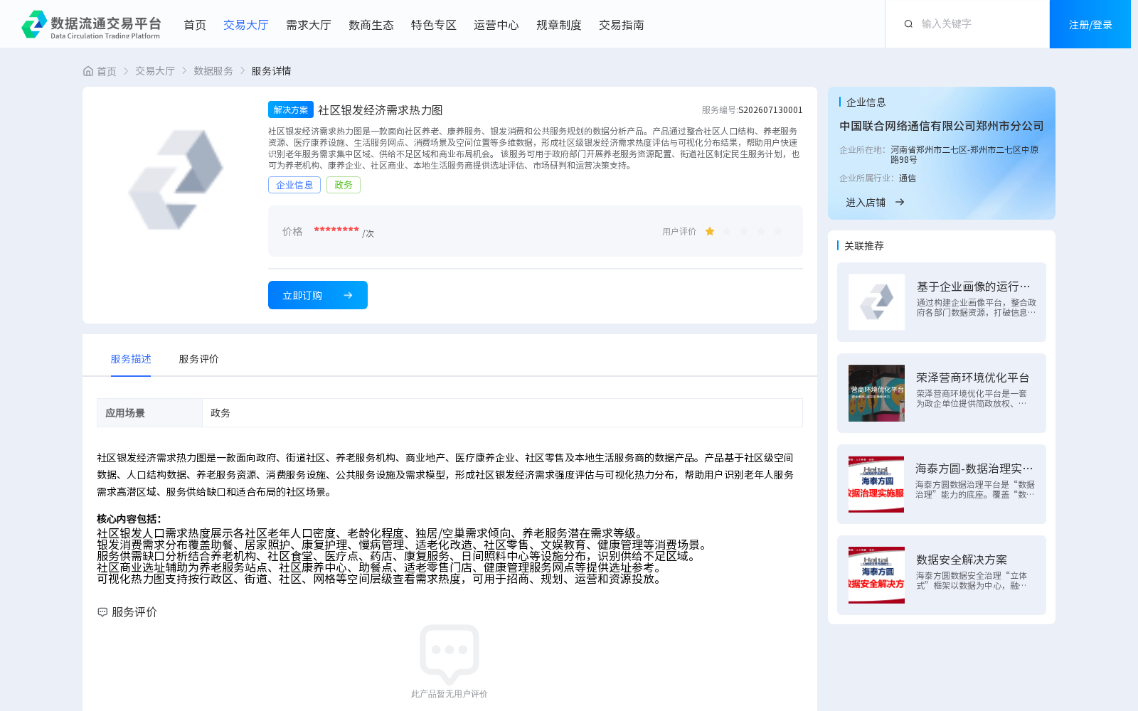Click the second rating star
1138x711 pixels.
pyautogui.click(x=727, y=231)
